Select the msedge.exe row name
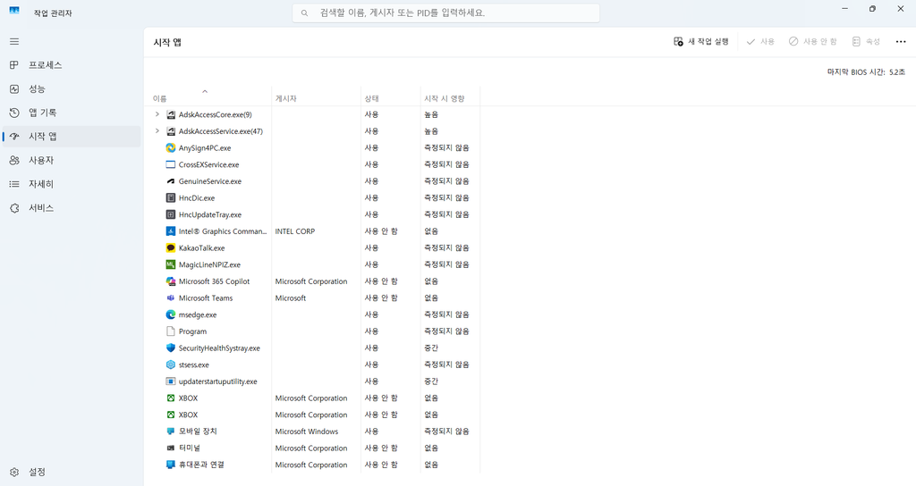The height and width of the screenshot is (486, 916). 198,314
